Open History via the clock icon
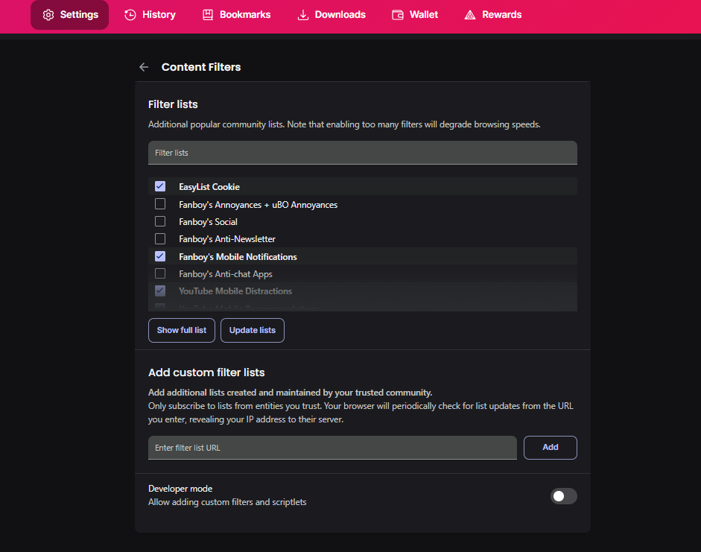The image size is (701, 552). [130, 15]
